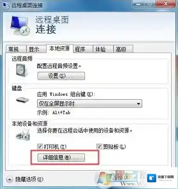Click the 设置(S)... audio button

coord(61,76)
